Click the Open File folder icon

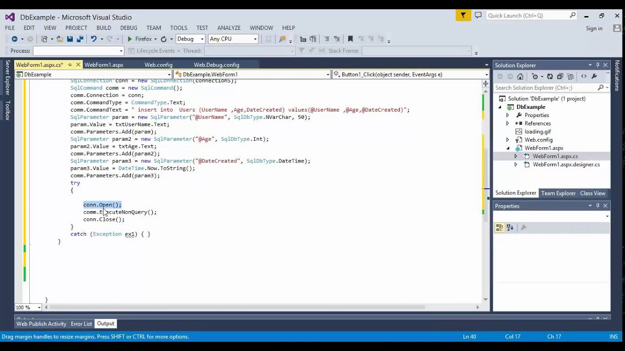click(x=60, y=39)
